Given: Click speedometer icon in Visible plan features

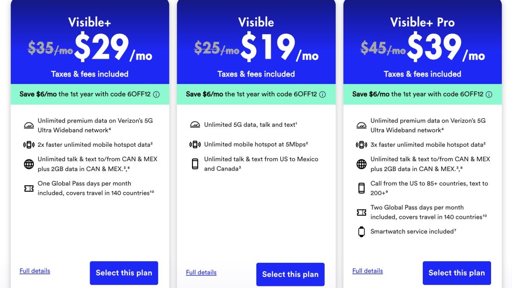Looking at the screenshot, I should tap(195, 125).
